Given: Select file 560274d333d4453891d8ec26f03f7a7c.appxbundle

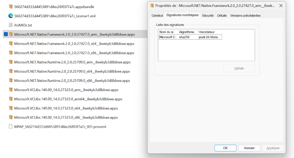Looking at the screenshot, I should 54,7.
